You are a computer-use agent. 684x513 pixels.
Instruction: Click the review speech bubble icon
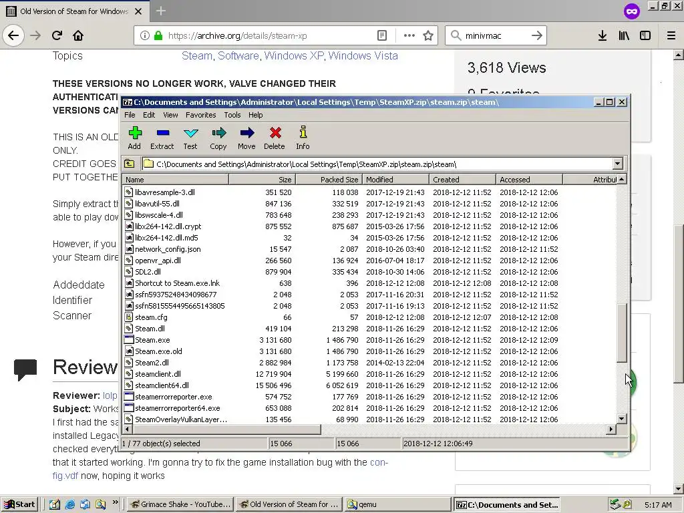[25, 370]
